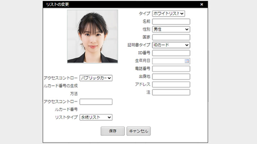The height and width of the screenshot is (144, 257).
Task: Open the calendar picker in 生年月日 field
Action: 187,61
